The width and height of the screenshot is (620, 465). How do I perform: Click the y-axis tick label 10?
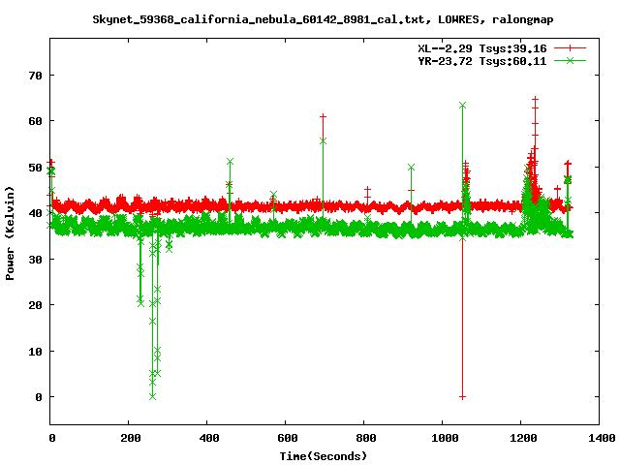35,351
